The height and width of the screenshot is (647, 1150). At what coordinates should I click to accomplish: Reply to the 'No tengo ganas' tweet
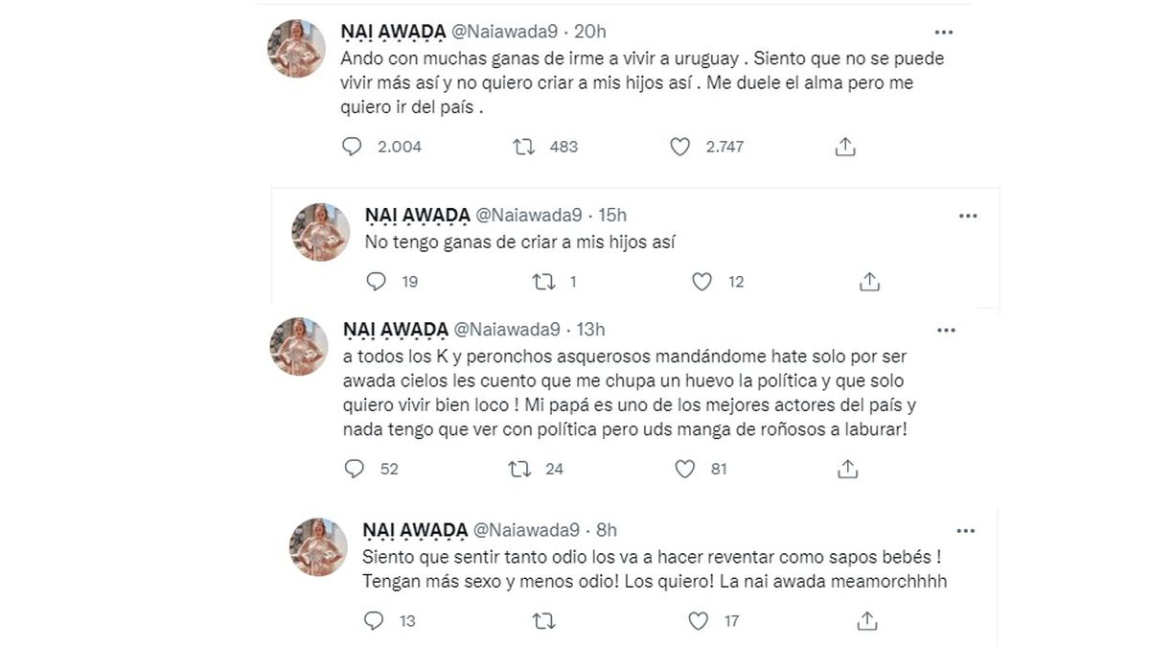click(x=377, y=281)
